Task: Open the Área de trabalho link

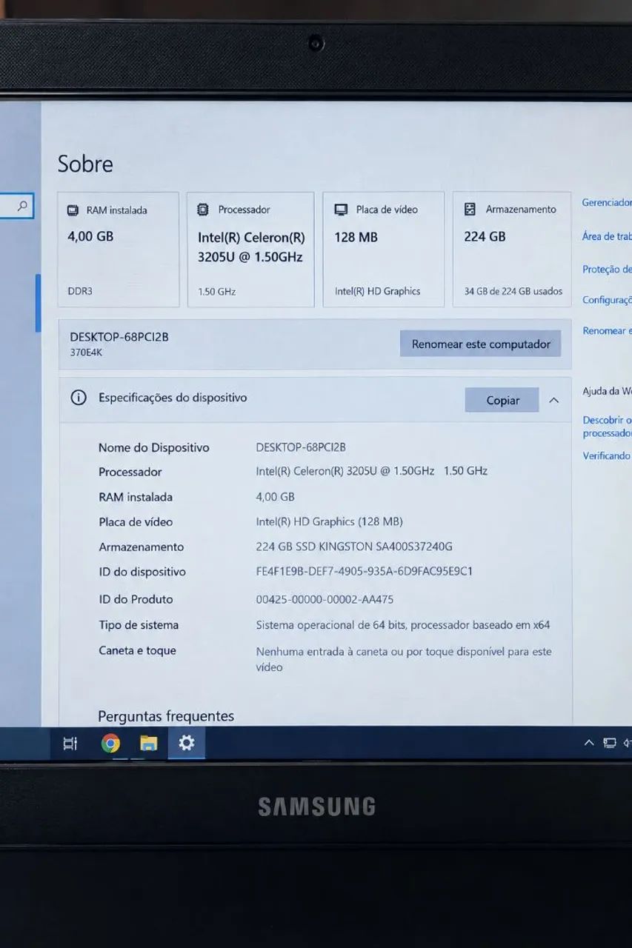Action: point(607,236)
